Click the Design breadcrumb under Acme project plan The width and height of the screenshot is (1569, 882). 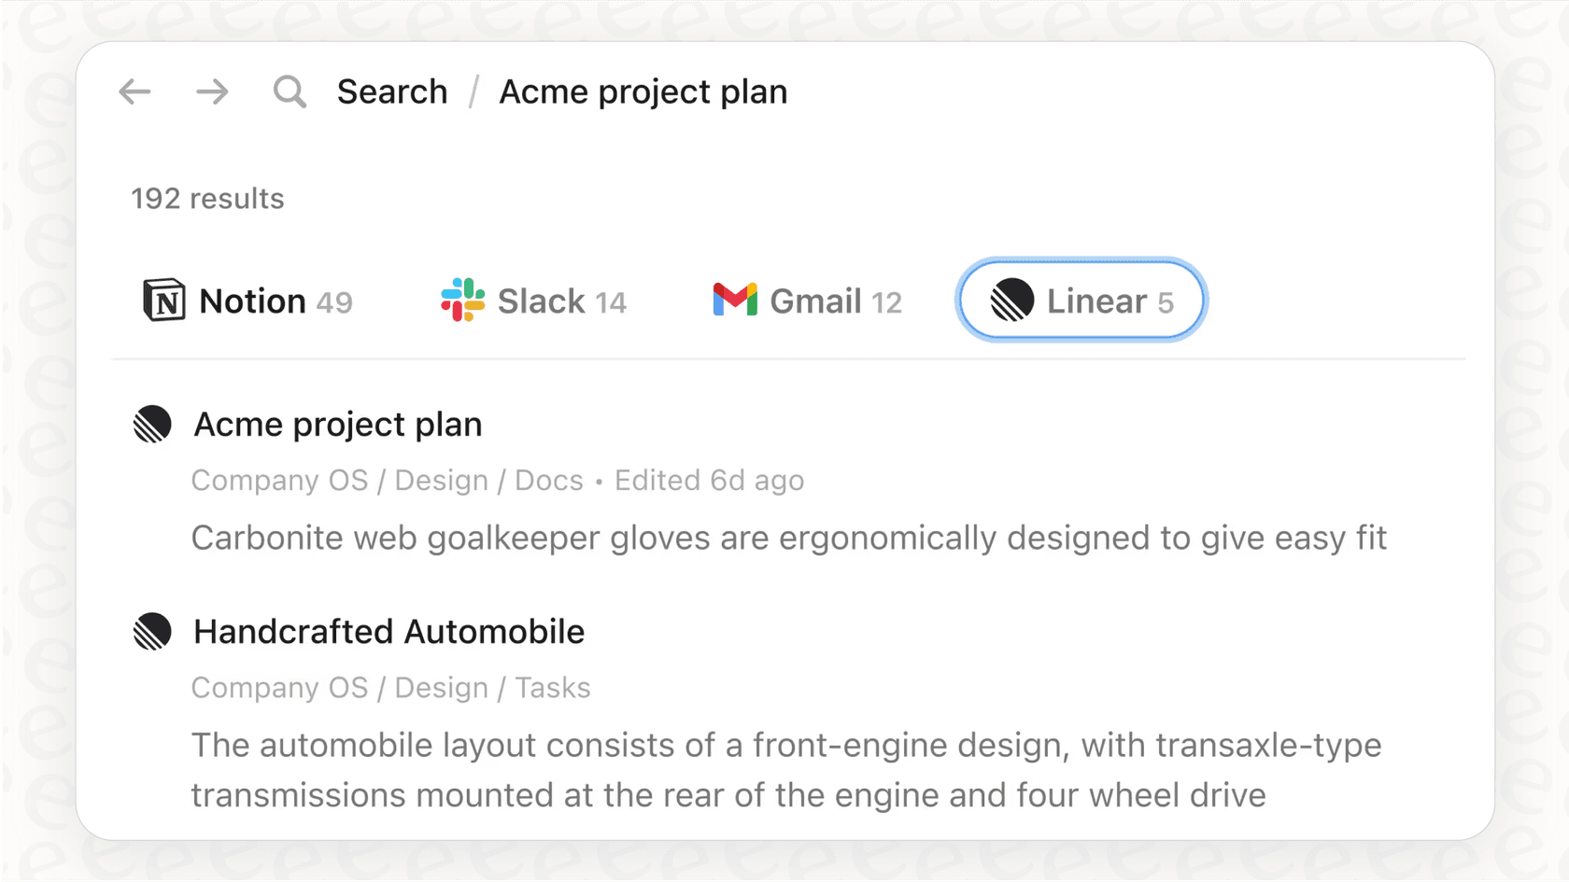[442, 480]
